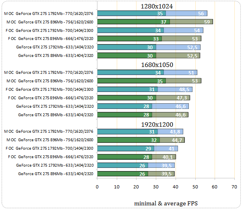The height and width of the screenshot is (209, 242).
Task: Click the teal bar segment showing 29
Action: tap(126, 148)
